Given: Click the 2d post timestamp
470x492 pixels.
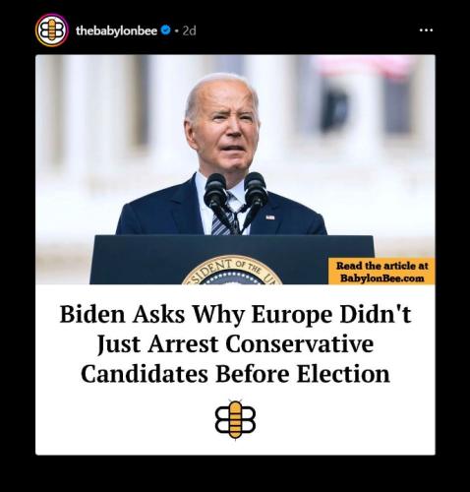Looking at the screenshot, I should pos(189,31).
